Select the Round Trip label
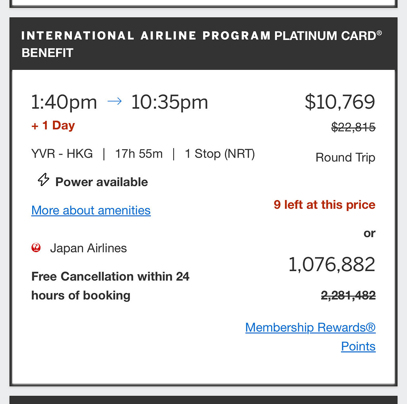Screen dimensions: 407x404 click(345, 157)
